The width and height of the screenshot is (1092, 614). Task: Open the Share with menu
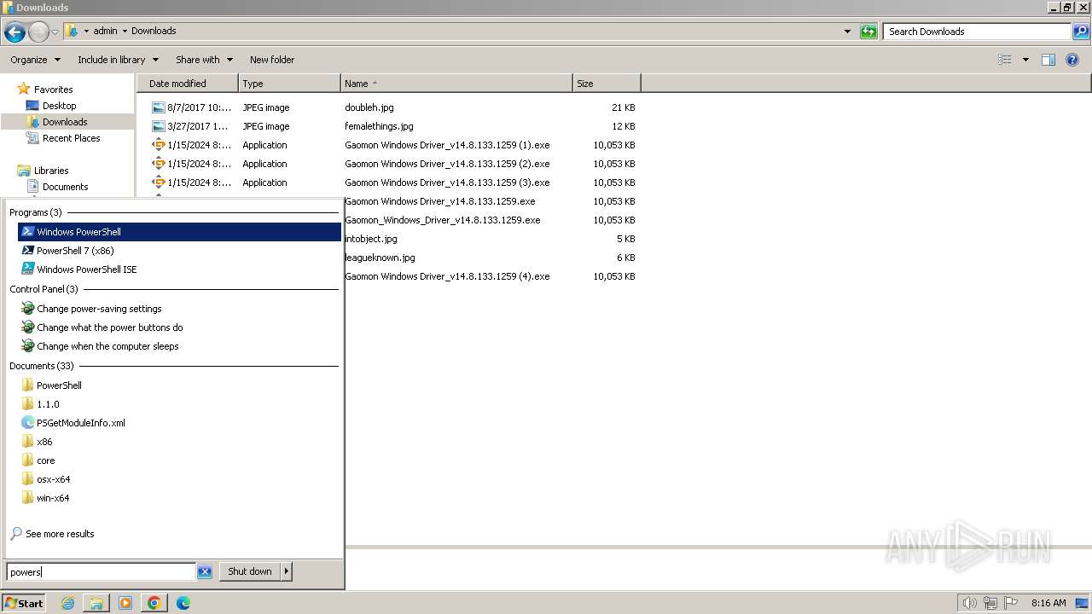(204, 60)
